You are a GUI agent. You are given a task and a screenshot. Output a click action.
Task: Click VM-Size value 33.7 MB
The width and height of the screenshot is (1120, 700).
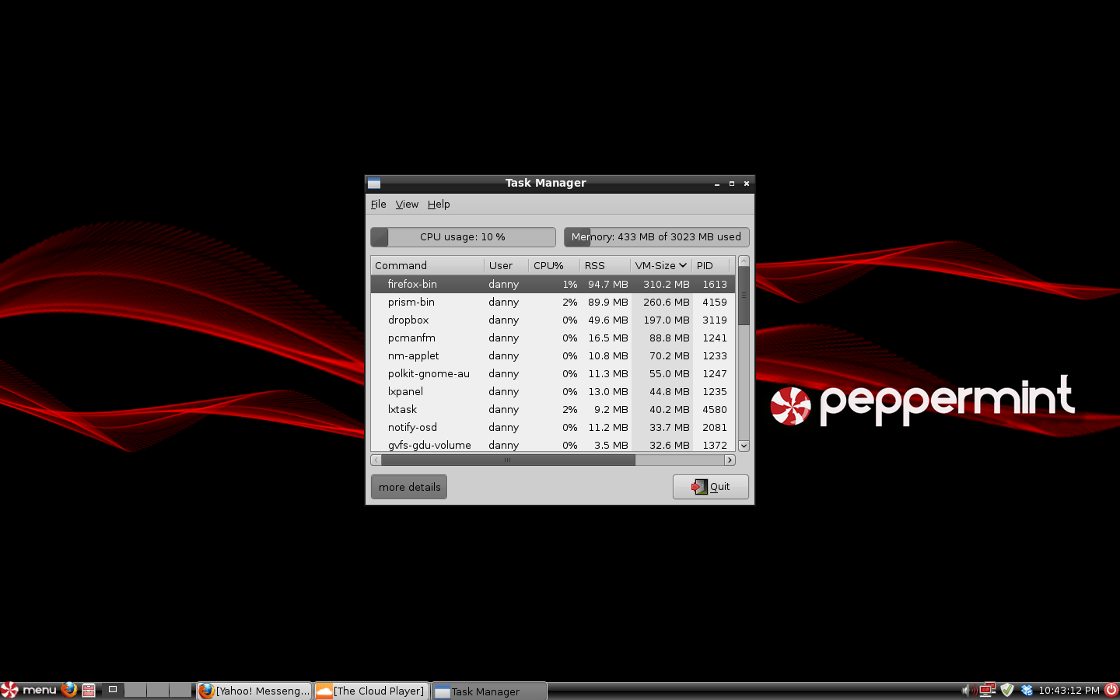(x=670, y=428)
